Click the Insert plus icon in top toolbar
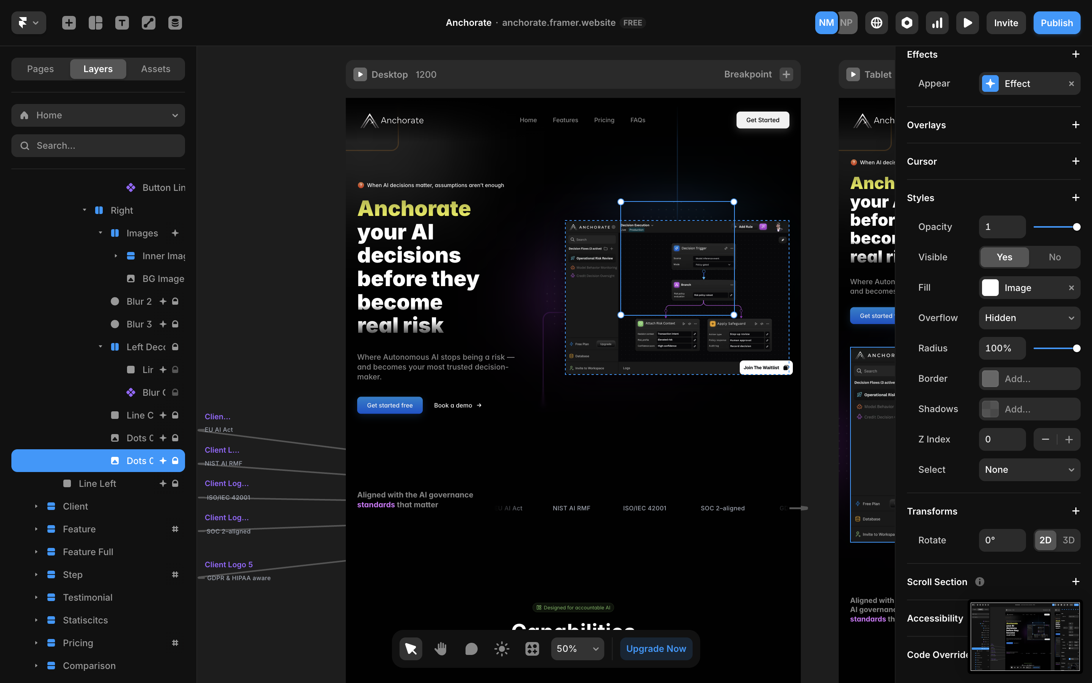This screenshot has height=683, width=1092. click(69, 23)
